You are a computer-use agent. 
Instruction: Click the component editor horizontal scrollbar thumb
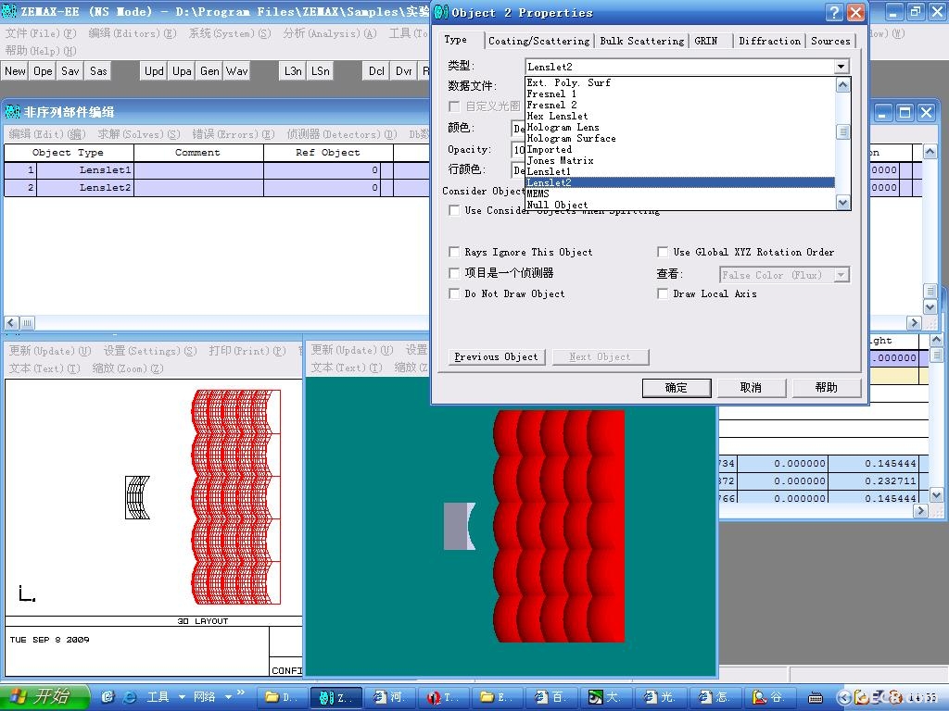pyautogui.click(x=27, y=323)
